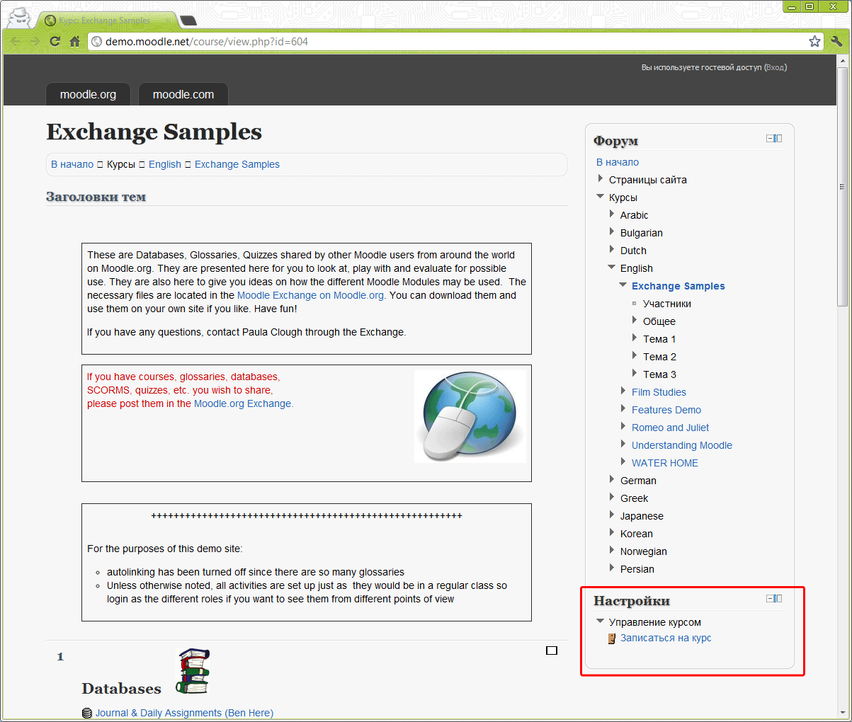Expand the Тема 2 node
This screenshot has width=852, height=722.
pos(635,356)
